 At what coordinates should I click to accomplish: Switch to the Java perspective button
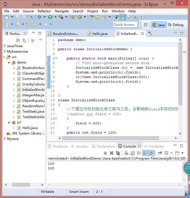[x=159, y=25]
